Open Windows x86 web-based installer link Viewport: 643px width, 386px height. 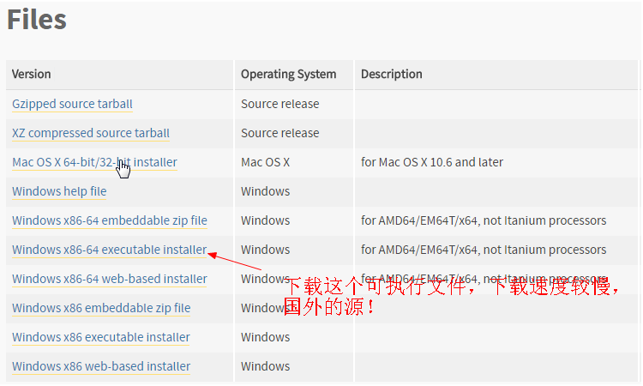(101, 366)
